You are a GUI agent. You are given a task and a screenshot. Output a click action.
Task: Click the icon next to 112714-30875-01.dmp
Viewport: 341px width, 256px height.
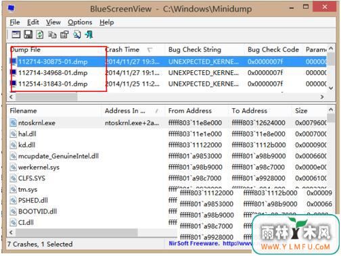click(14, 61)
